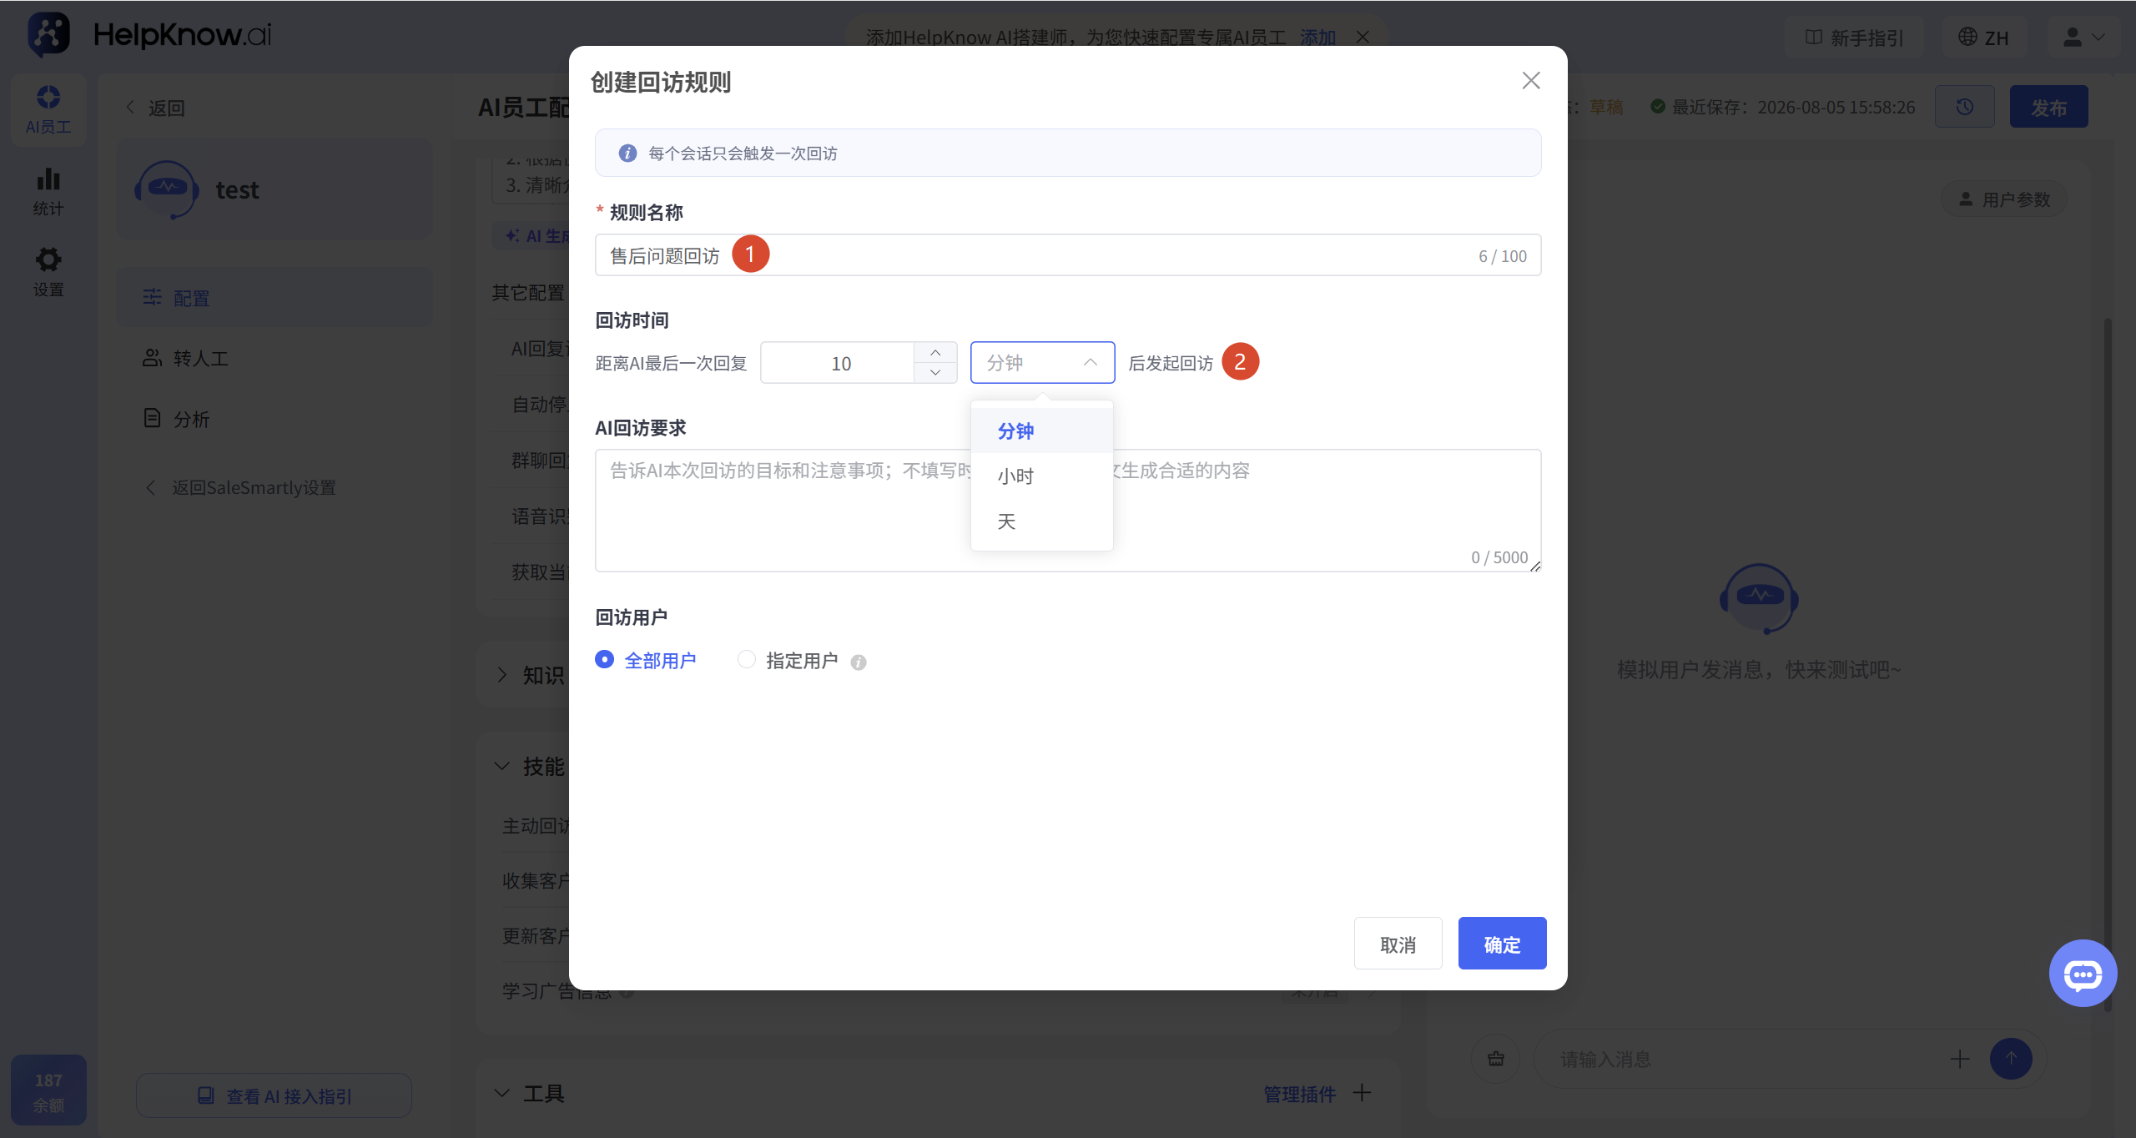The width and height of the screenshot is (2136, 1138).
Task: Click the AI回访要求 text area
Action: [x=1067, y=511]
